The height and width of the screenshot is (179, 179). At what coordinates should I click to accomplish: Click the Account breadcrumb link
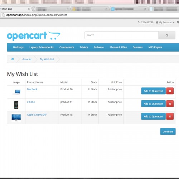click(x=27, y=59)
